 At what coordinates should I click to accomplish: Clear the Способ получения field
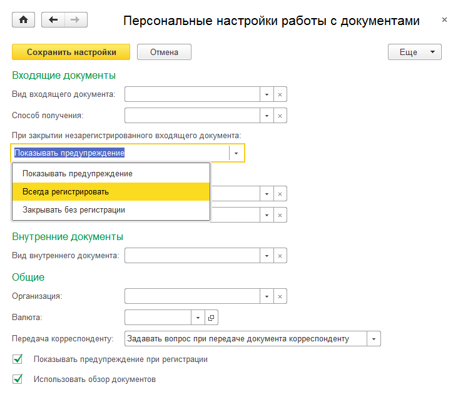pos(280,116)
